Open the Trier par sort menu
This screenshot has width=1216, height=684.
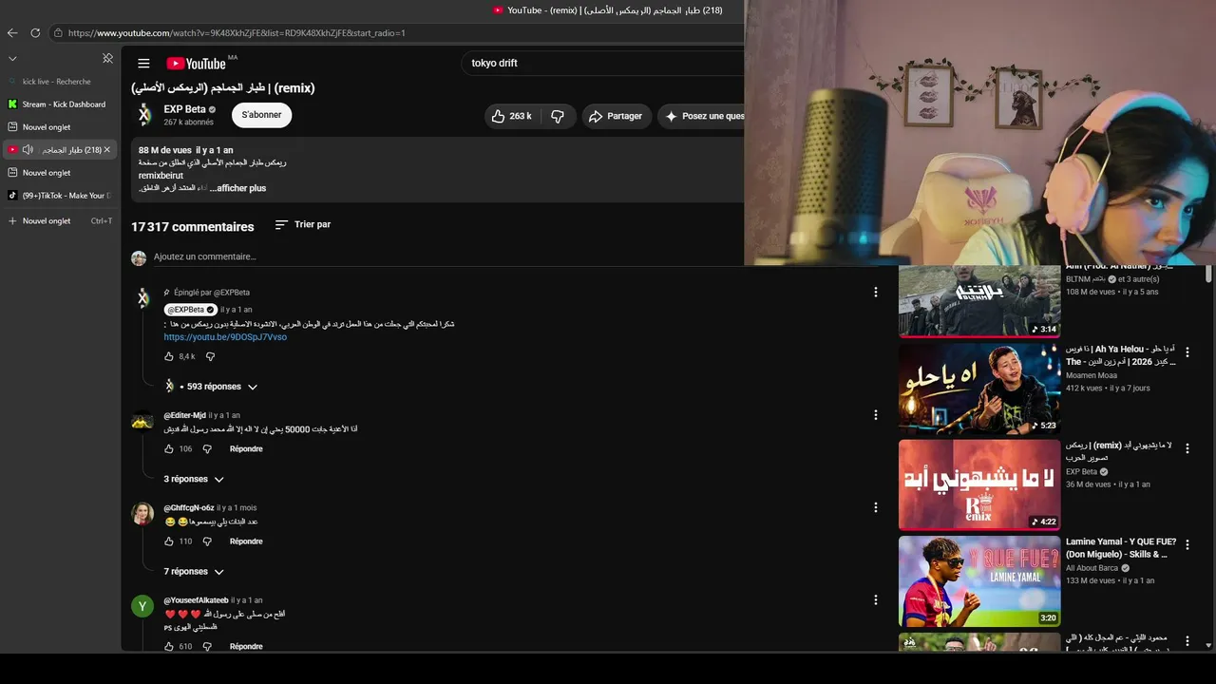303,225
